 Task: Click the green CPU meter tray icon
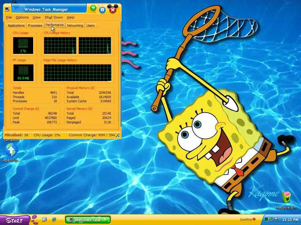(x=266, y=219)
